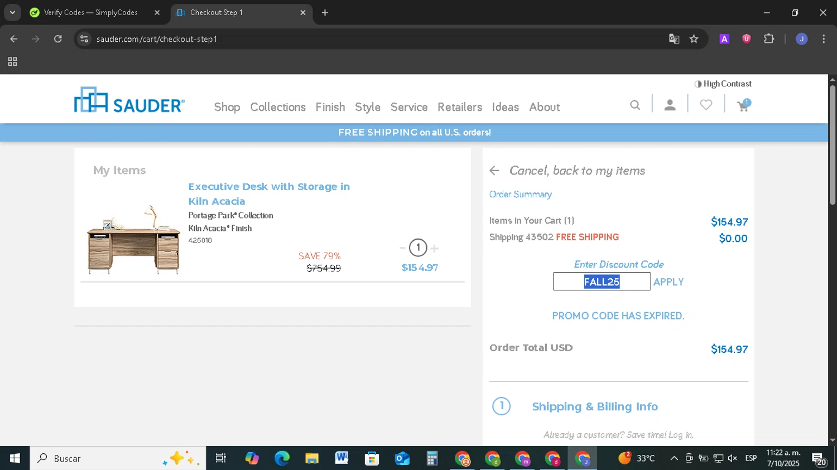Decrease desk quantity with minus button
This screenshot has width=837, height=470.
(402, 248)
